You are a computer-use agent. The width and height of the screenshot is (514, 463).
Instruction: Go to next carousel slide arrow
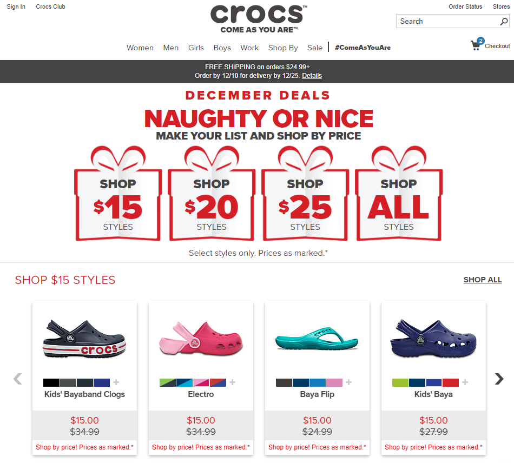(x=499, y=379)
